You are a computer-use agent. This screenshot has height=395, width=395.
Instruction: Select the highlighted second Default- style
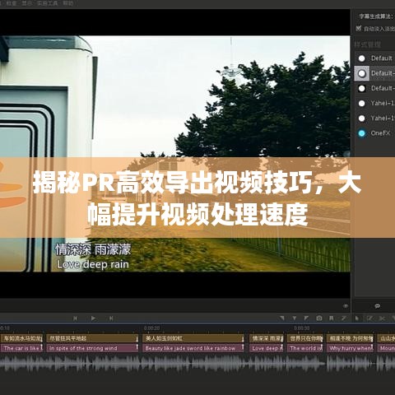pyautogui.click(x=362, y=73)
